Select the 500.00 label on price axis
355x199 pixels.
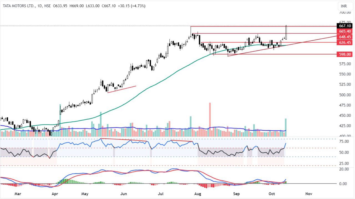(345, 95)
